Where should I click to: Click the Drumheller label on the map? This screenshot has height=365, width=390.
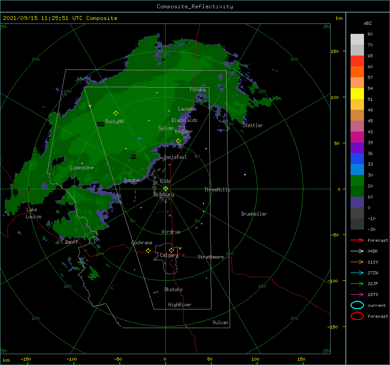[x=254, y=214]
